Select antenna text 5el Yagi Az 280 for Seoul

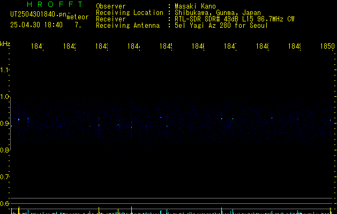click(221, 26)
